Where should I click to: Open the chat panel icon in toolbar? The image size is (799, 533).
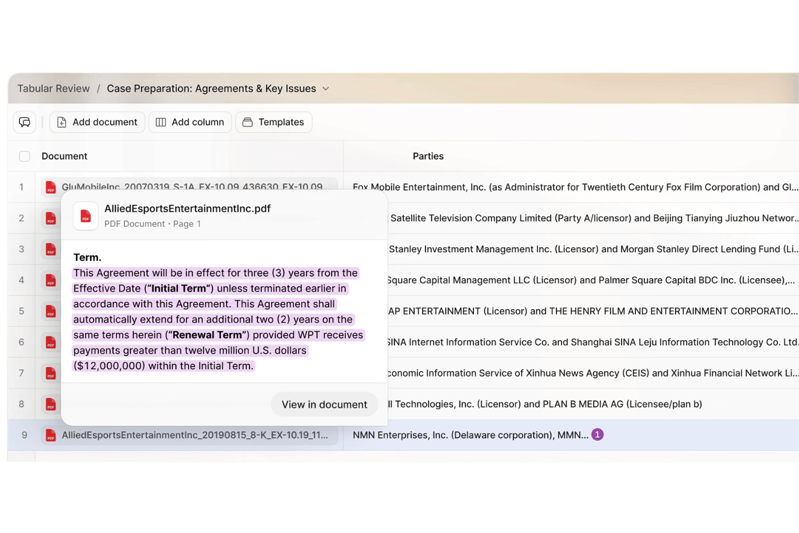click(24, 122)
